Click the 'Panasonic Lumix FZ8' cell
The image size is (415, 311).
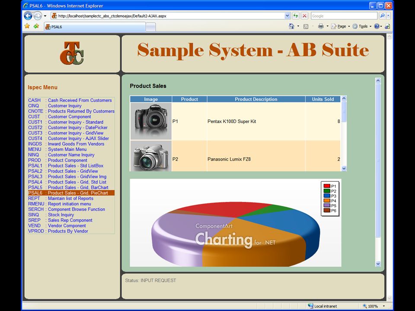[x=256, y=156]
